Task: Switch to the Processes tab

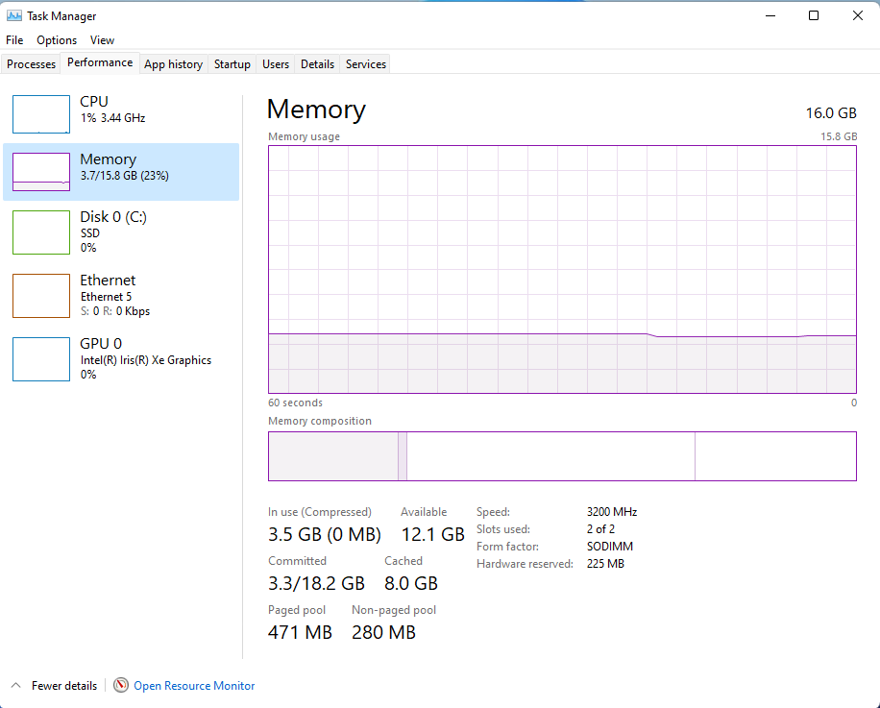Action: point(31,64)
